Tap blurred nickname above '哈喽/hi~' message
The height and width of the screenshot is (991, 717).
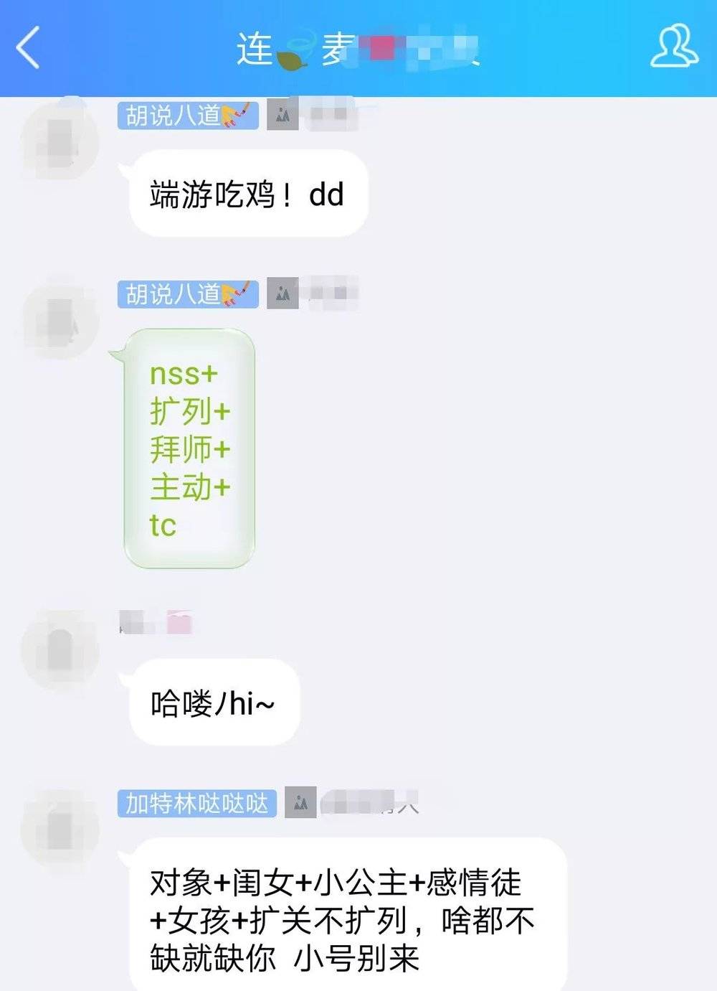click(156, 622)
